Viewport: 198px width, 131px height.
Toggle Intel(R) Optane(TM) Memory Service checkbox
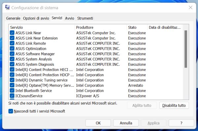pos(12,85)
